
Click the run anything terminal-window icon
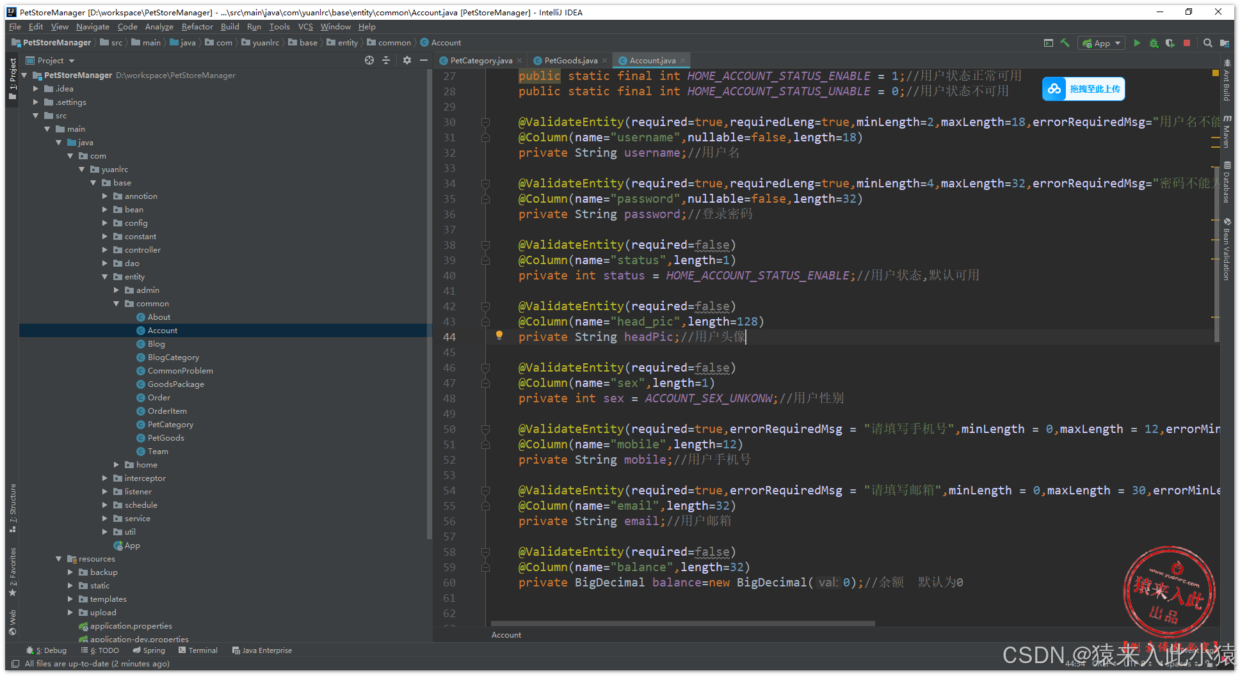[x=1049, y=43]
